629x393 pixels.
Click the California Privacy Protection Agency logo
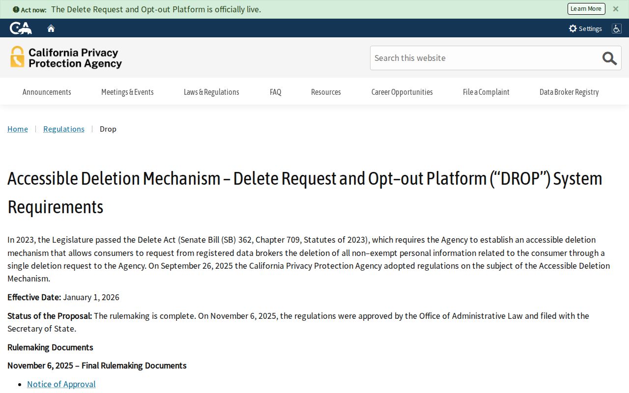click(66, 57)
